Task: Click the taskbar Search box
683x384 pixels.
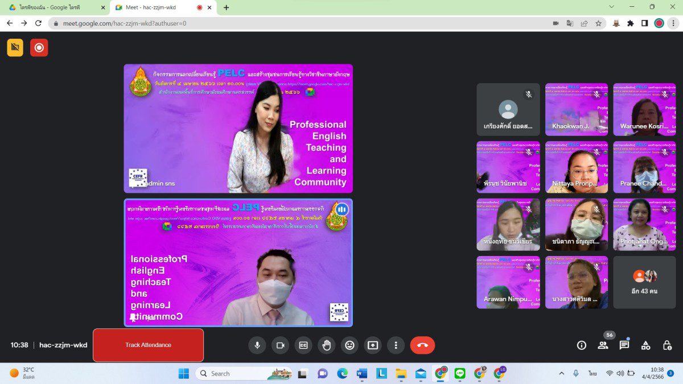Action: (x=244, y=373)
